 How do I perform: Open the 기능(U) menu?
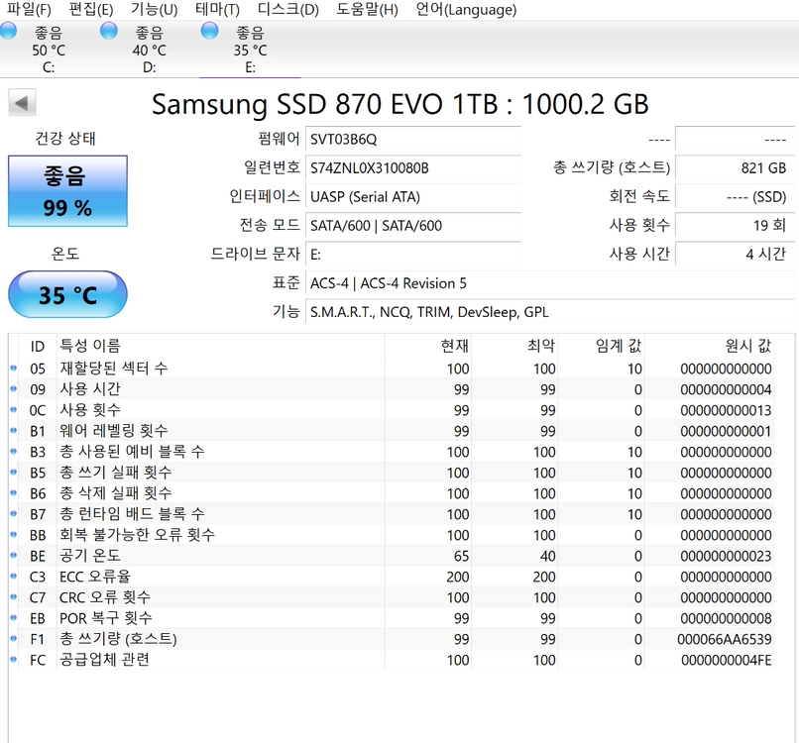click(x=154, y=10)
